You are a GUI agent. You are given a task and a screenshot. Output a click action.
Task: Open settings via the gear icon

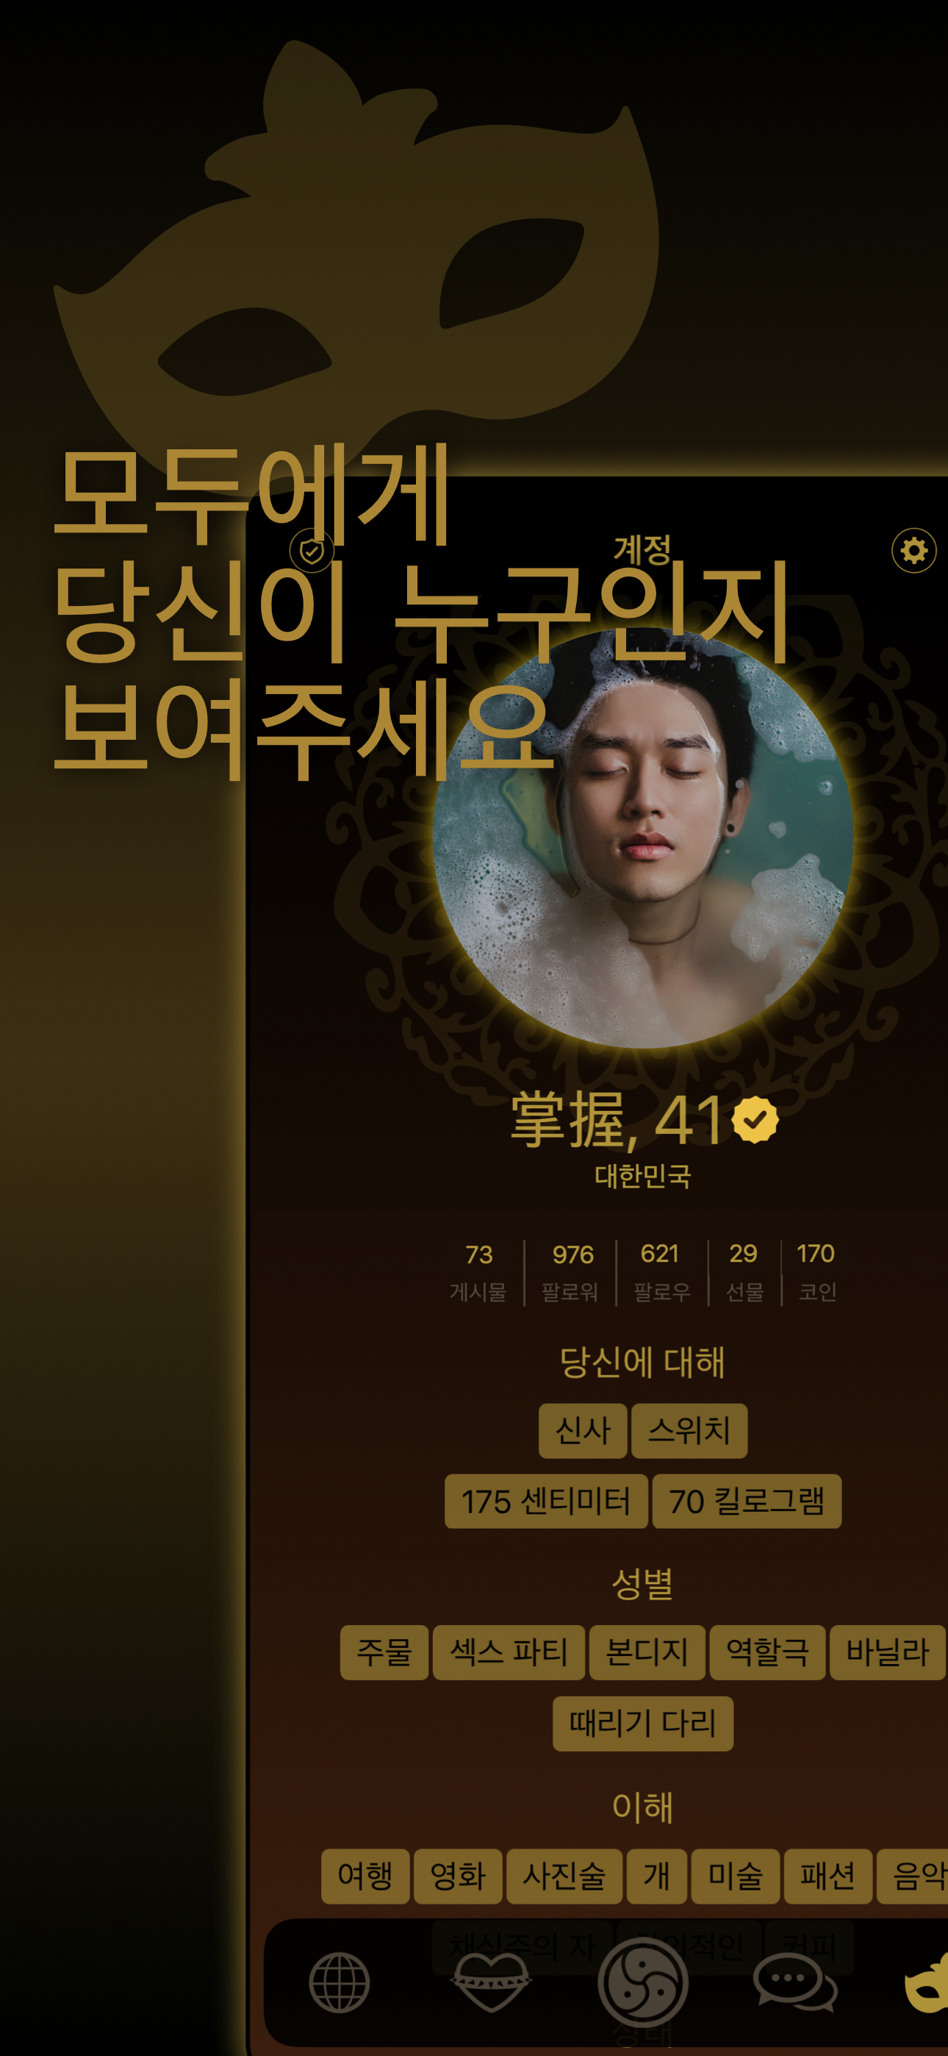(x=913, y=550)
